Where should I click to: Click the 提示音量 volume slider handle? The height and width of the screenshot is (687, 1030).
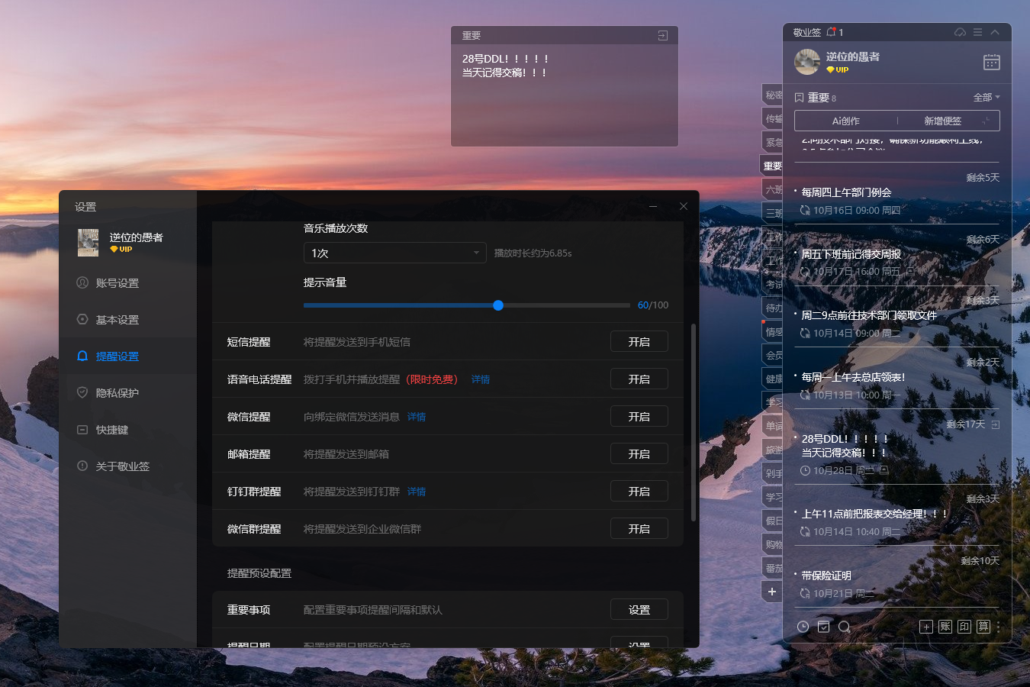(x=498, y=305)
